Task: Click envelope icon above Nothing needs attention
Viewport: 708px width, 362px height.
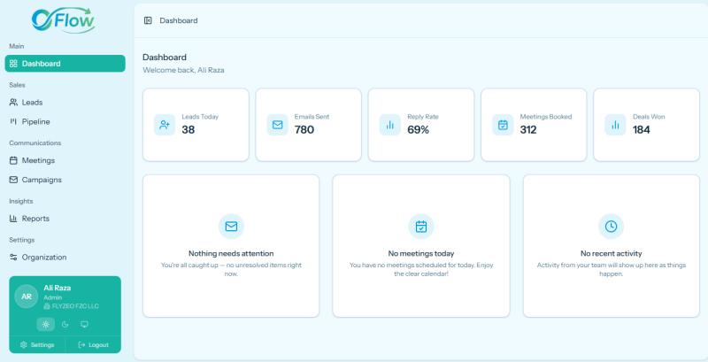Action: click(x=231, y=226)
